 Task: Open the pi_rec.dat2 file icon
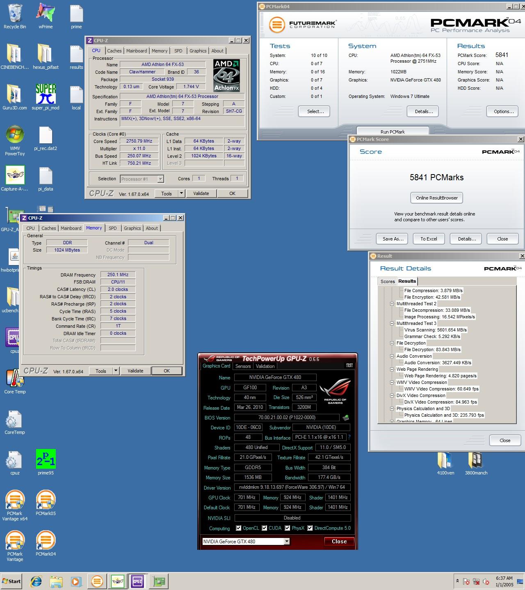tap(46, 138)
